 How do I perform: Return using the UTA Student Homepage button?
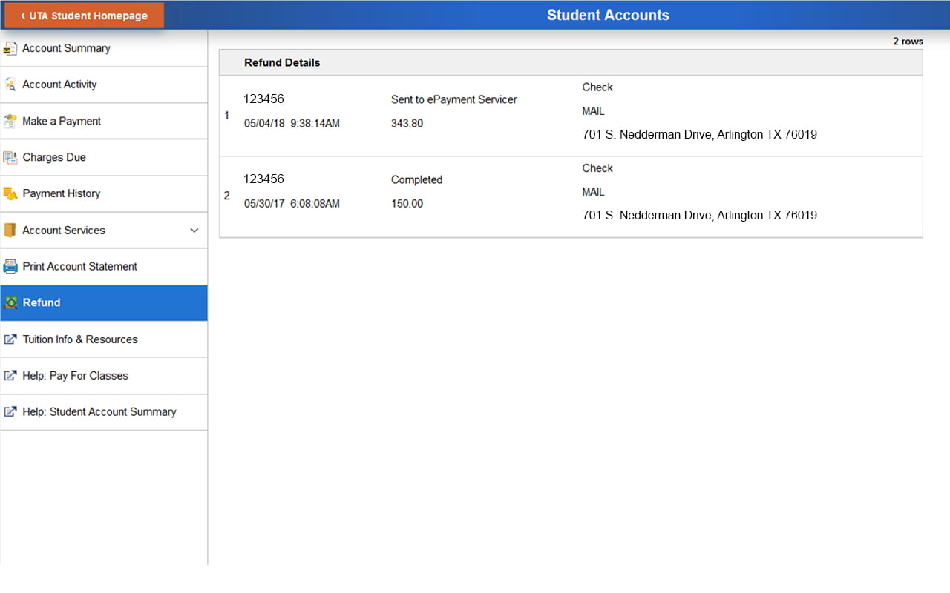click(x=83, y=14)
